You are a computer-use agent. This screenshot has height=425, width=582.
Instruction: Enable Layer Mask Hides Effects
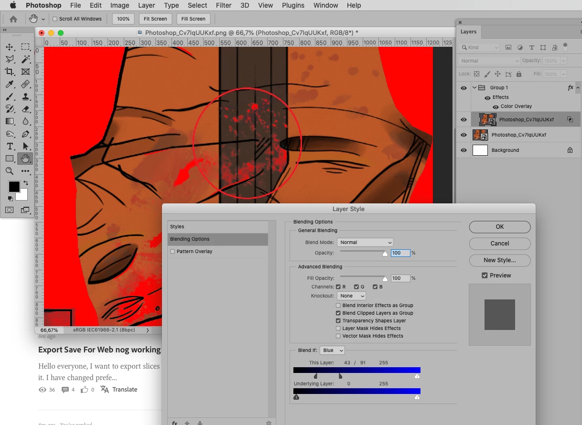click(338, 329)
